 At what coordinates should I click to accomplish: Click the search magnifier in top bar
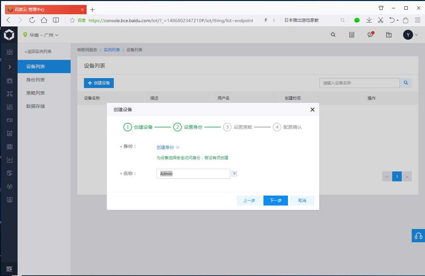(333, 34)
